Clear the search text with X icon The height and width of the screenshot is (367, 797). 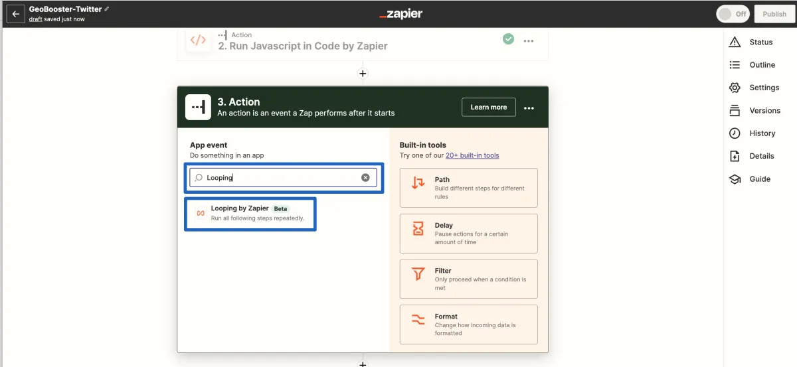[x=365, y=177]
